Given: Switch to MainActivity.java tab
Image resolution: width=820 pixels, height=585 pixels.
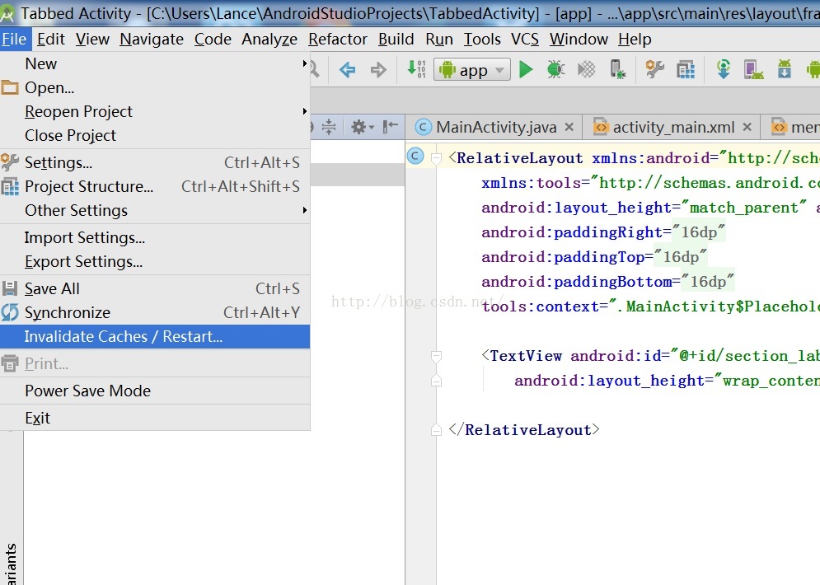Looking at the screenshot, I should click(x=496, y=127).
